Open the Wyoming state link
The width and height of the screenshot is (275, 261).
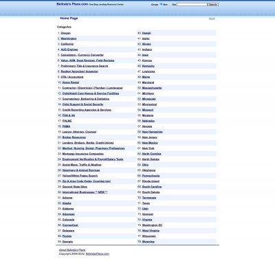tap(148, 242)
